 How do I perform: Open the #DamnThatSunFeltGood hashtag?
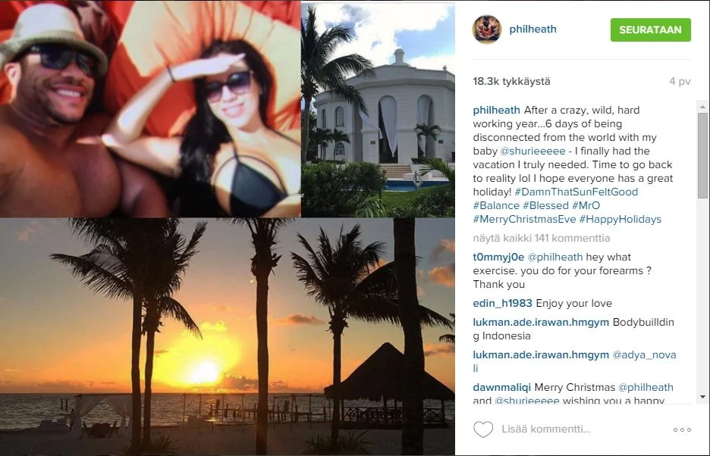click(576, 192)
